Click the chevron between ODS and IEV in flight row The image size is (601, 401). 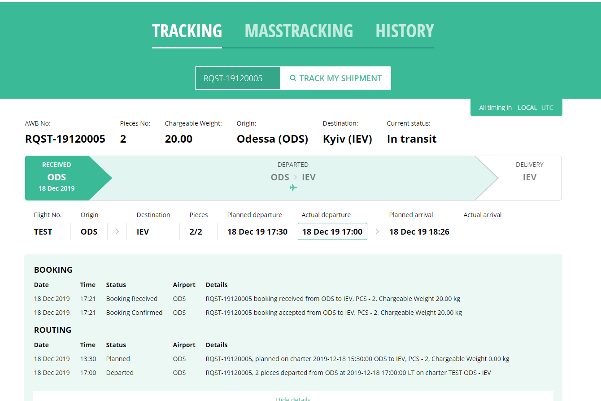pos(117,232)
